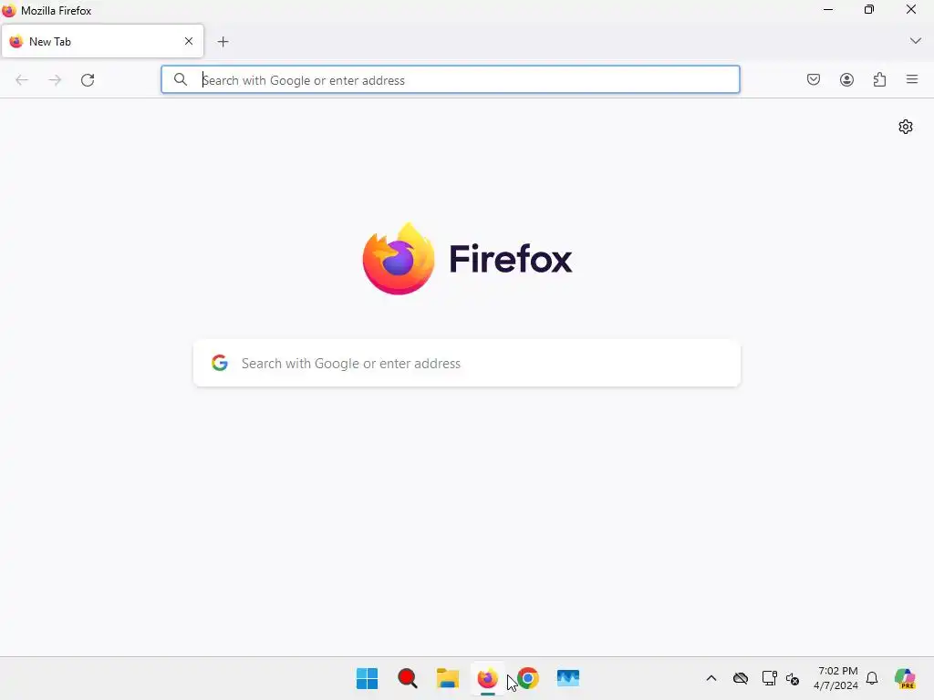The width and height of the screenshot is (934, 700).
Task: Reload the current page
Action: (x=88, y=80)
